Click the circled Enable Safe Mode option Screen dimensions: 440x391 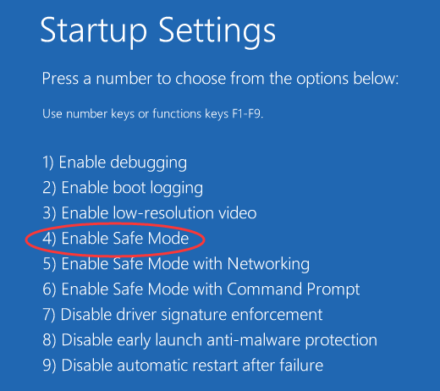(115, 239)
